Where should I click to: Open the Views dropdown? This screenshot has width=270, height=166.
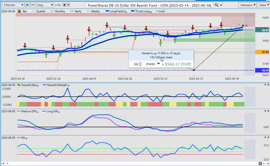coord(264,5)
